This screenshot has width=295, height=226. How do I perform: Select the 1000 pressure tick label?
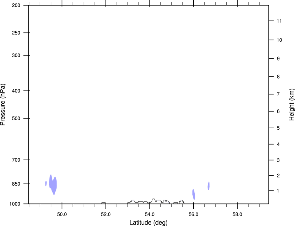point(15,204)
